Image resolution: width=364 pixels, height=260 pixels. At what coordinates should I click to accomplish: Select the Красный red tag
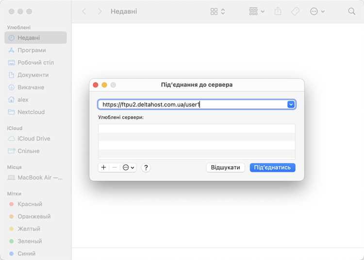pyautogui.click(x=35, y=204)
